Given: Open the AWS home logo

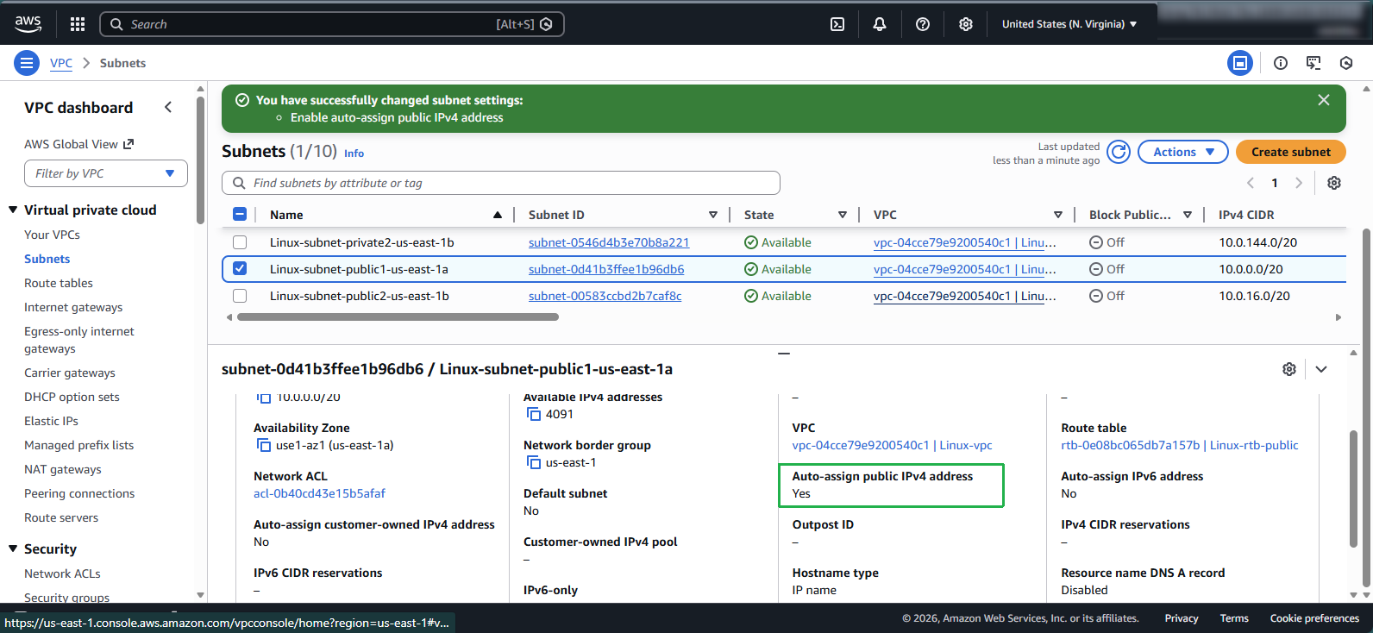Looking at the screenshot, I should (x=28, y=24).
